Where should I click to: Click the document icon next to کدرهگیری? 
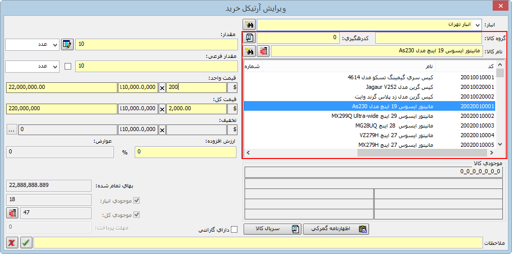coord(249,38)
